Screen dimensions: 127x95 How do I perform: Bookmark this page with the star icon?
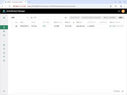tap(111, 6)
